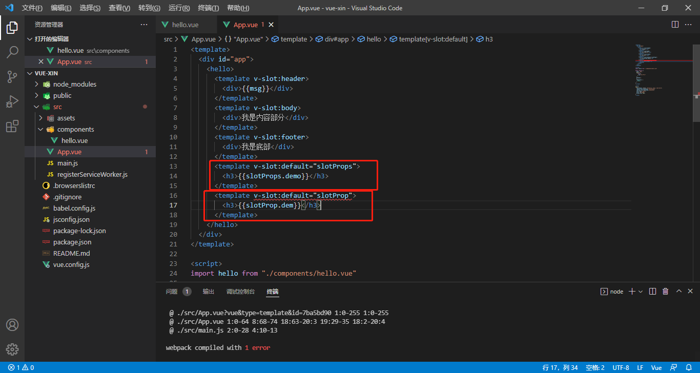Viewport: 700px width, 373px height.
Task: Switch to the hello.vue editor tab
Action: click(186, 25)
